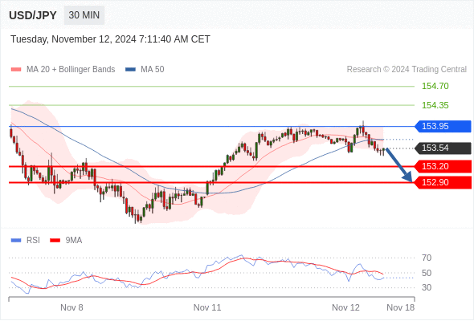Click the RSI 70 level label
The image size is (474, 321).
pyautogui.click(x=427, y=258)
